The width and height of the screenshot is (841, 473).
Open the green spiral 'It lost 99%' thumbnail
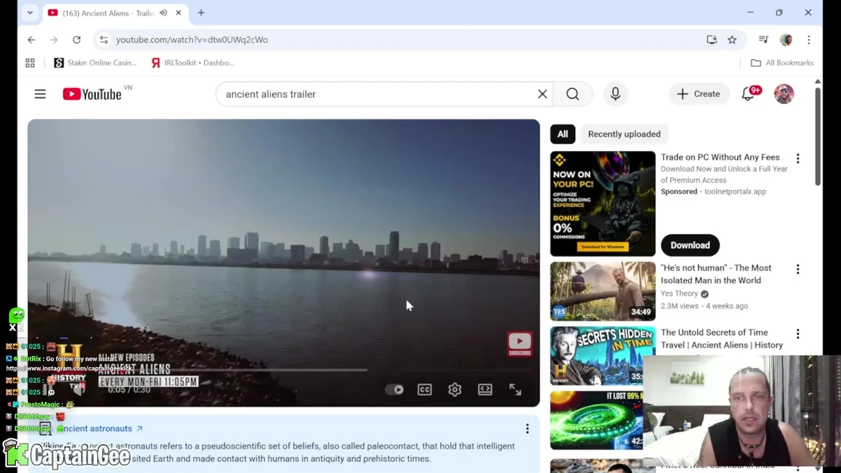597,420
